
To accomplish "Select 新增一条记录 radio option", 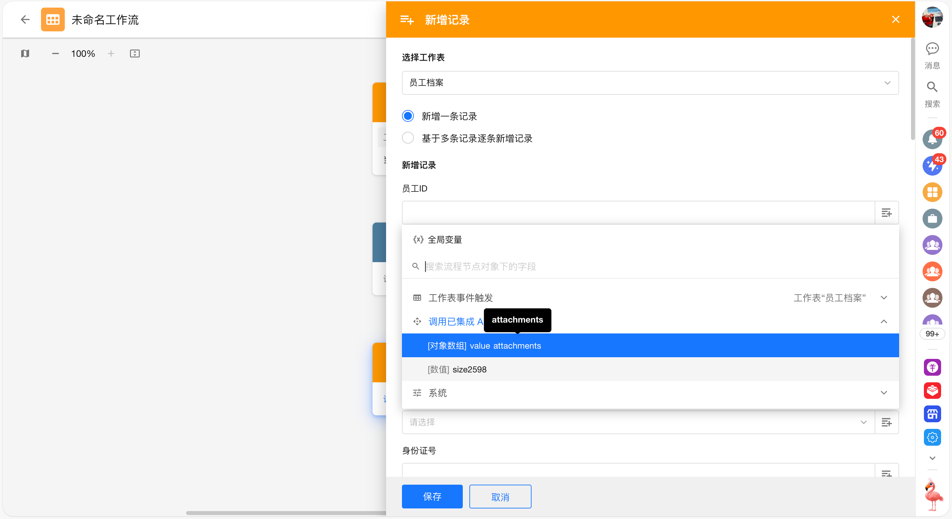I will pyautogui.click(x=408, y=116).
